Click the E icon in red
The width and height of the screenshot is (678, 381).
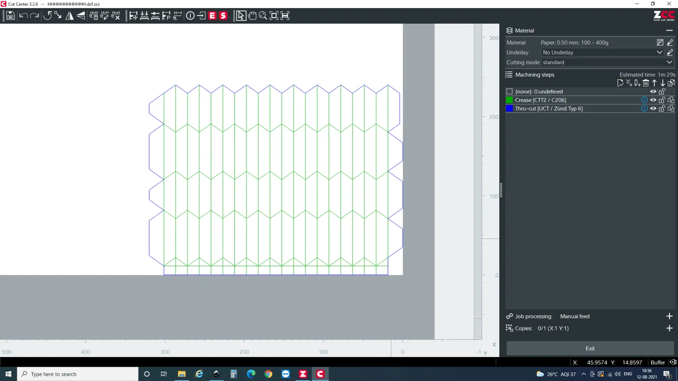click(212, 16)
